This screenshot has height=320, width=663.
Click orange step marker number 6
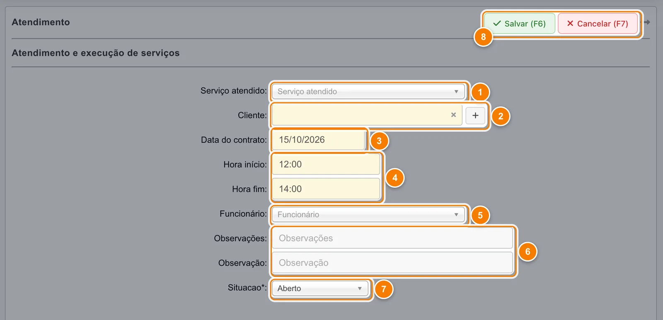pos(527,252)
